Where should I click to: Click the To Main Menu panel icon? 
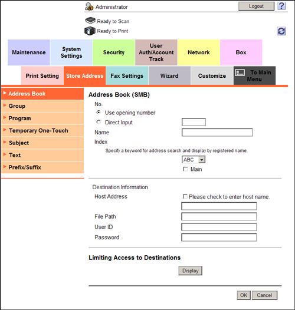coord(240,72)
